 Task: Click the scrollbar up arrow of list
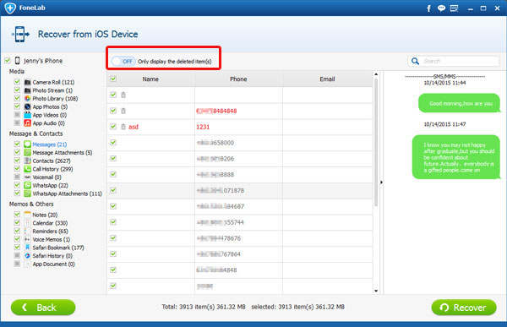[376, 74]
